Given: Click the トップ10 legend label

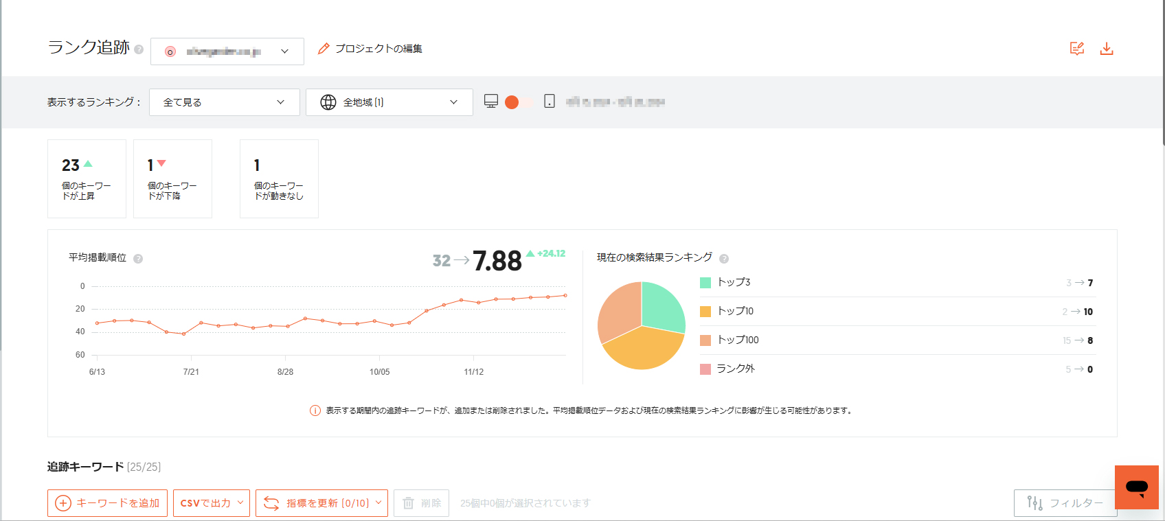Looking at the screenshot, I should [735, 311].
